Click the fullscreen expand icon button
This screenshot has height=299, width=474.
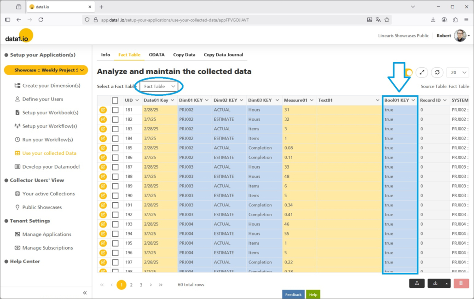[x=422, y=73]
